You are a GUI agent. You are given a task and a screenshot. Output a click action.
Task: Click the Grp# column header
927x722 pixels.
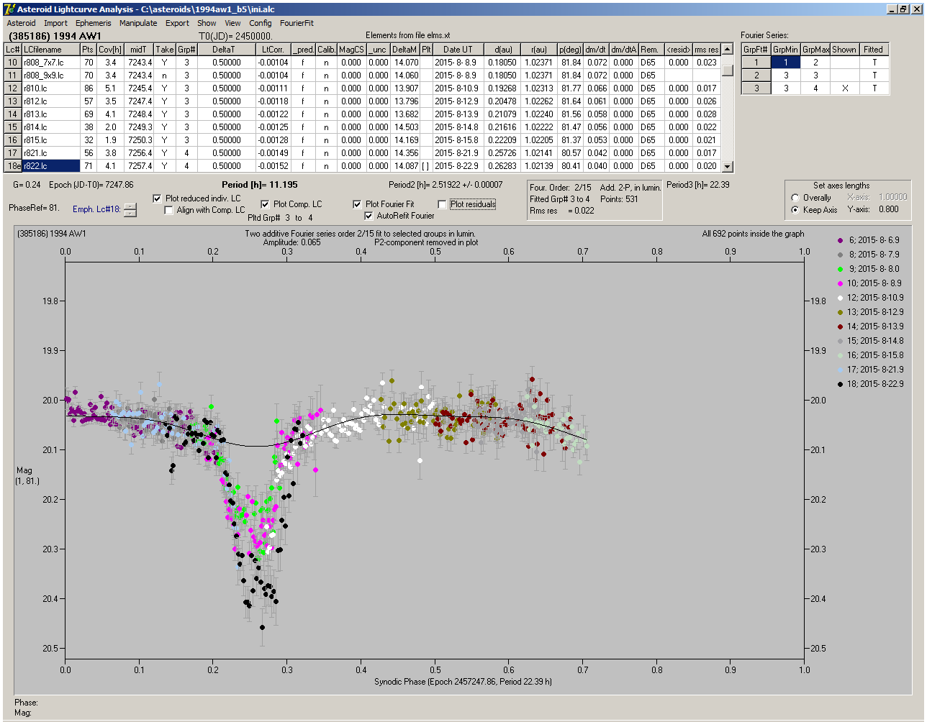186,50
